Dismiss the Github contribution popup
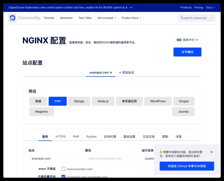Screen dimensions: 224x181 pos(212,152)
